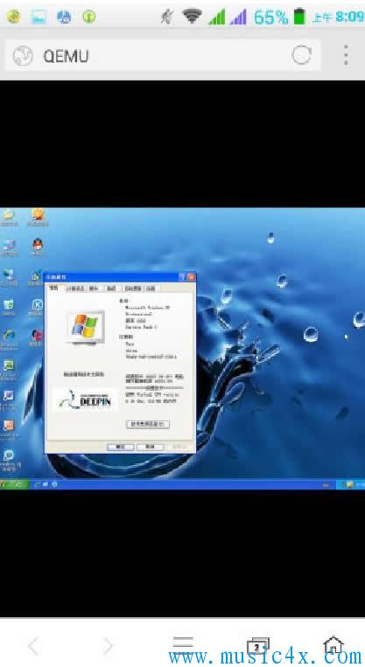Select the Internet Explorer desktop icon
Screen dimensions: 365x667
9,338
